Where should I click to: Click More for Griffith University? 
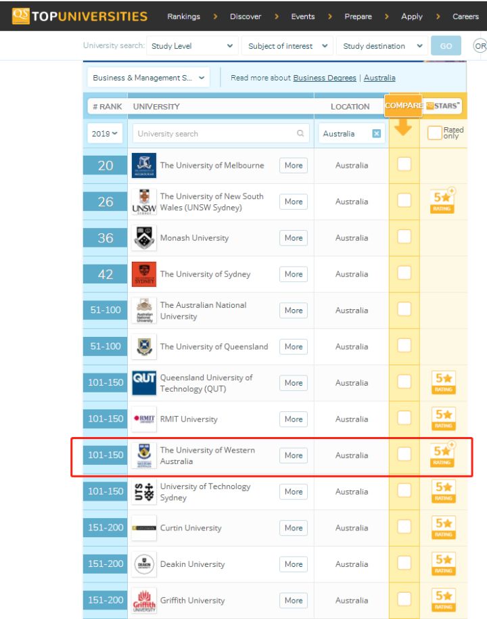294,601
